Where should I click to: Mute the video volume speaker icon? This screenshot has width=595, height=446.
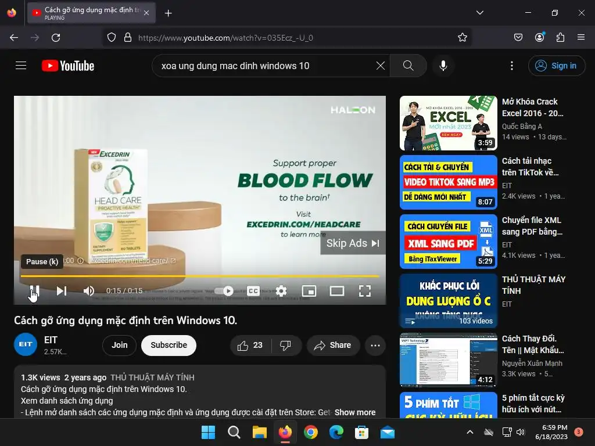[89, 291]
